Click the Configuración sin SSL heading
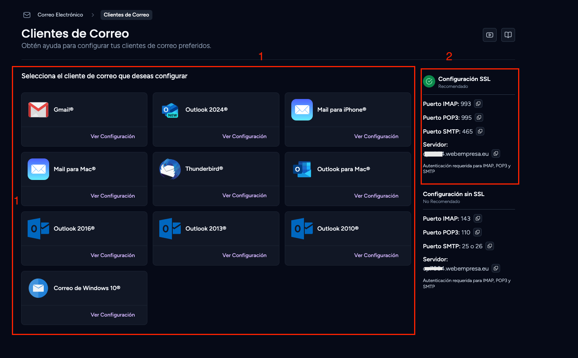Viewport: 578px width, 358px height. coord(454,194)
